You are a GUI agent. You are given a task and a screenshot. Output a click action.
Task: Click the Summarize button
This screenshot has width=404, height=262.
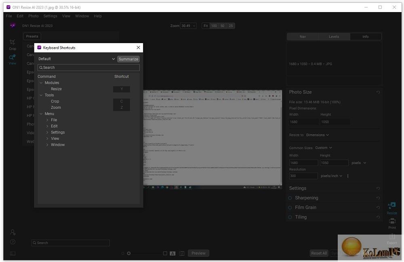point(128,59)
